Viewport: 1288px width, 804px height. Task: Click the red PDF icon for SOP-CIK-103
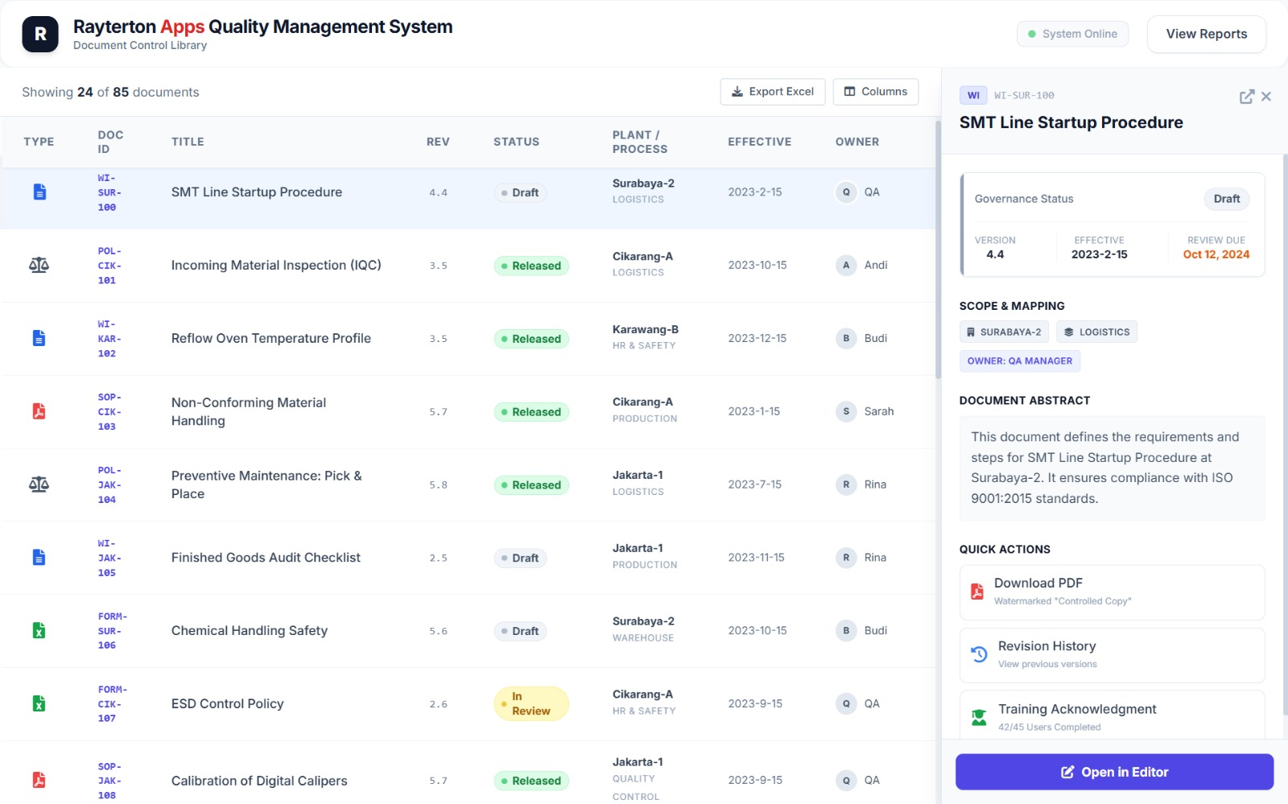coord(39,411)
